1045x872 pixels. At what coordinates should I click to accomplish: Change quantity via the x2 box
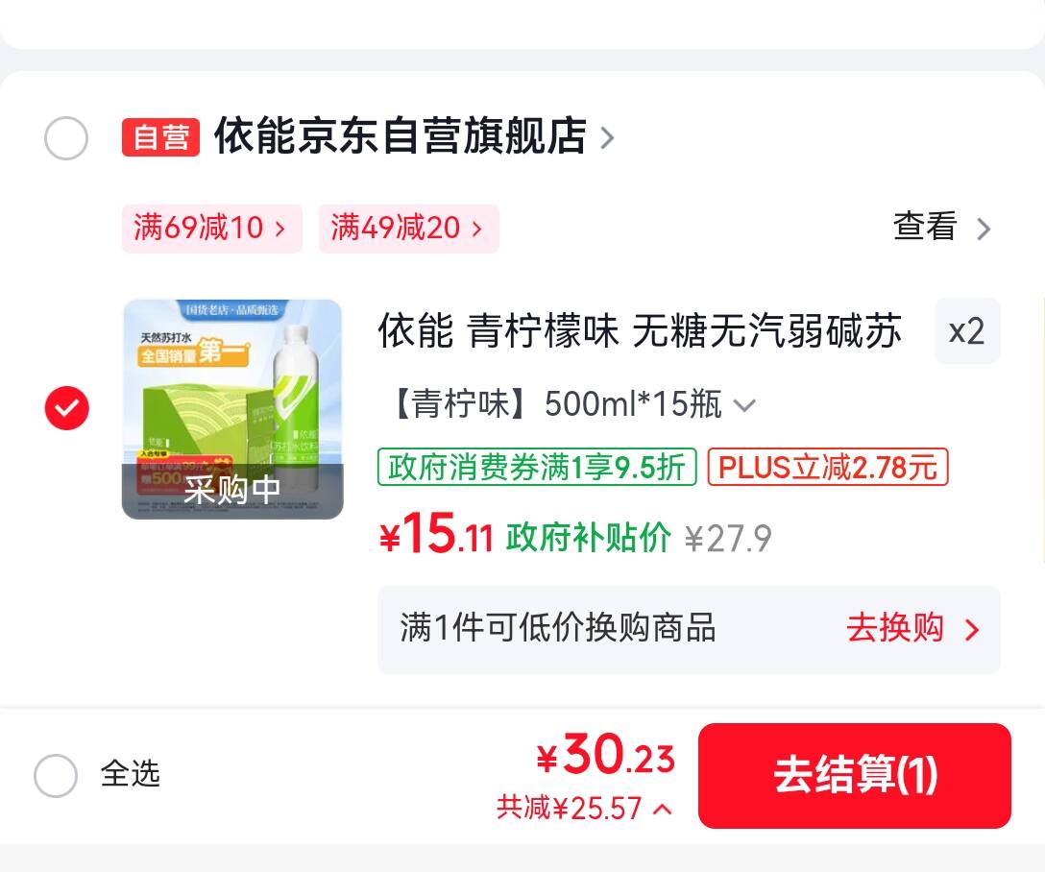point(967,331)
